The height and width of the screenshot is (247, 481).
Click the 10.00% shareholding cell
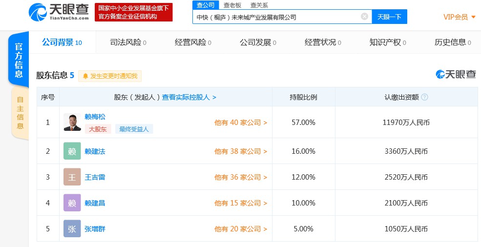tap(303, 203)
